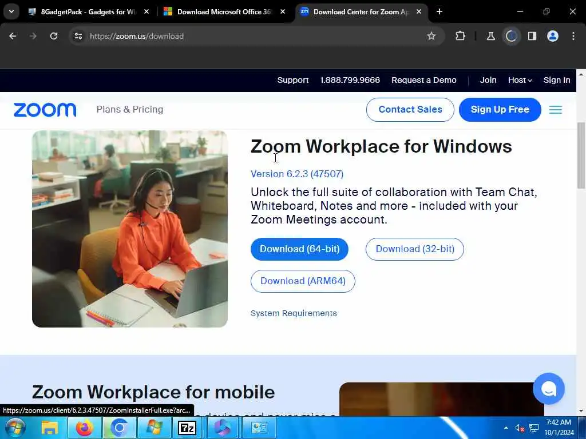Bookmark this page with the star icon

click(431, 36)
